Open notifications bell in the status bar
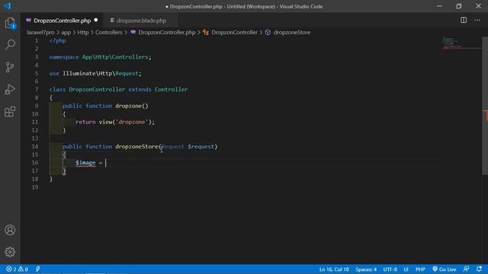The image size is (488, 274). (x=480, y=269)
